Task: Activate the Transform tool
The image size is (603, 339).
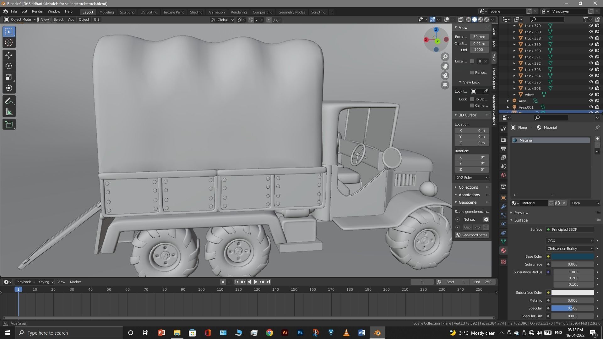Action: click(x=9, y=88)
